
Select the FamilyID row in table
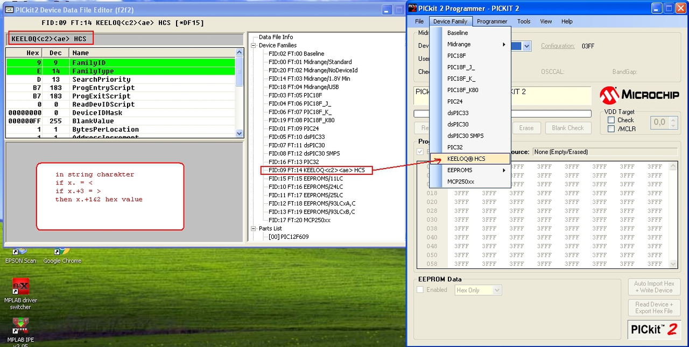pos(121,62)
